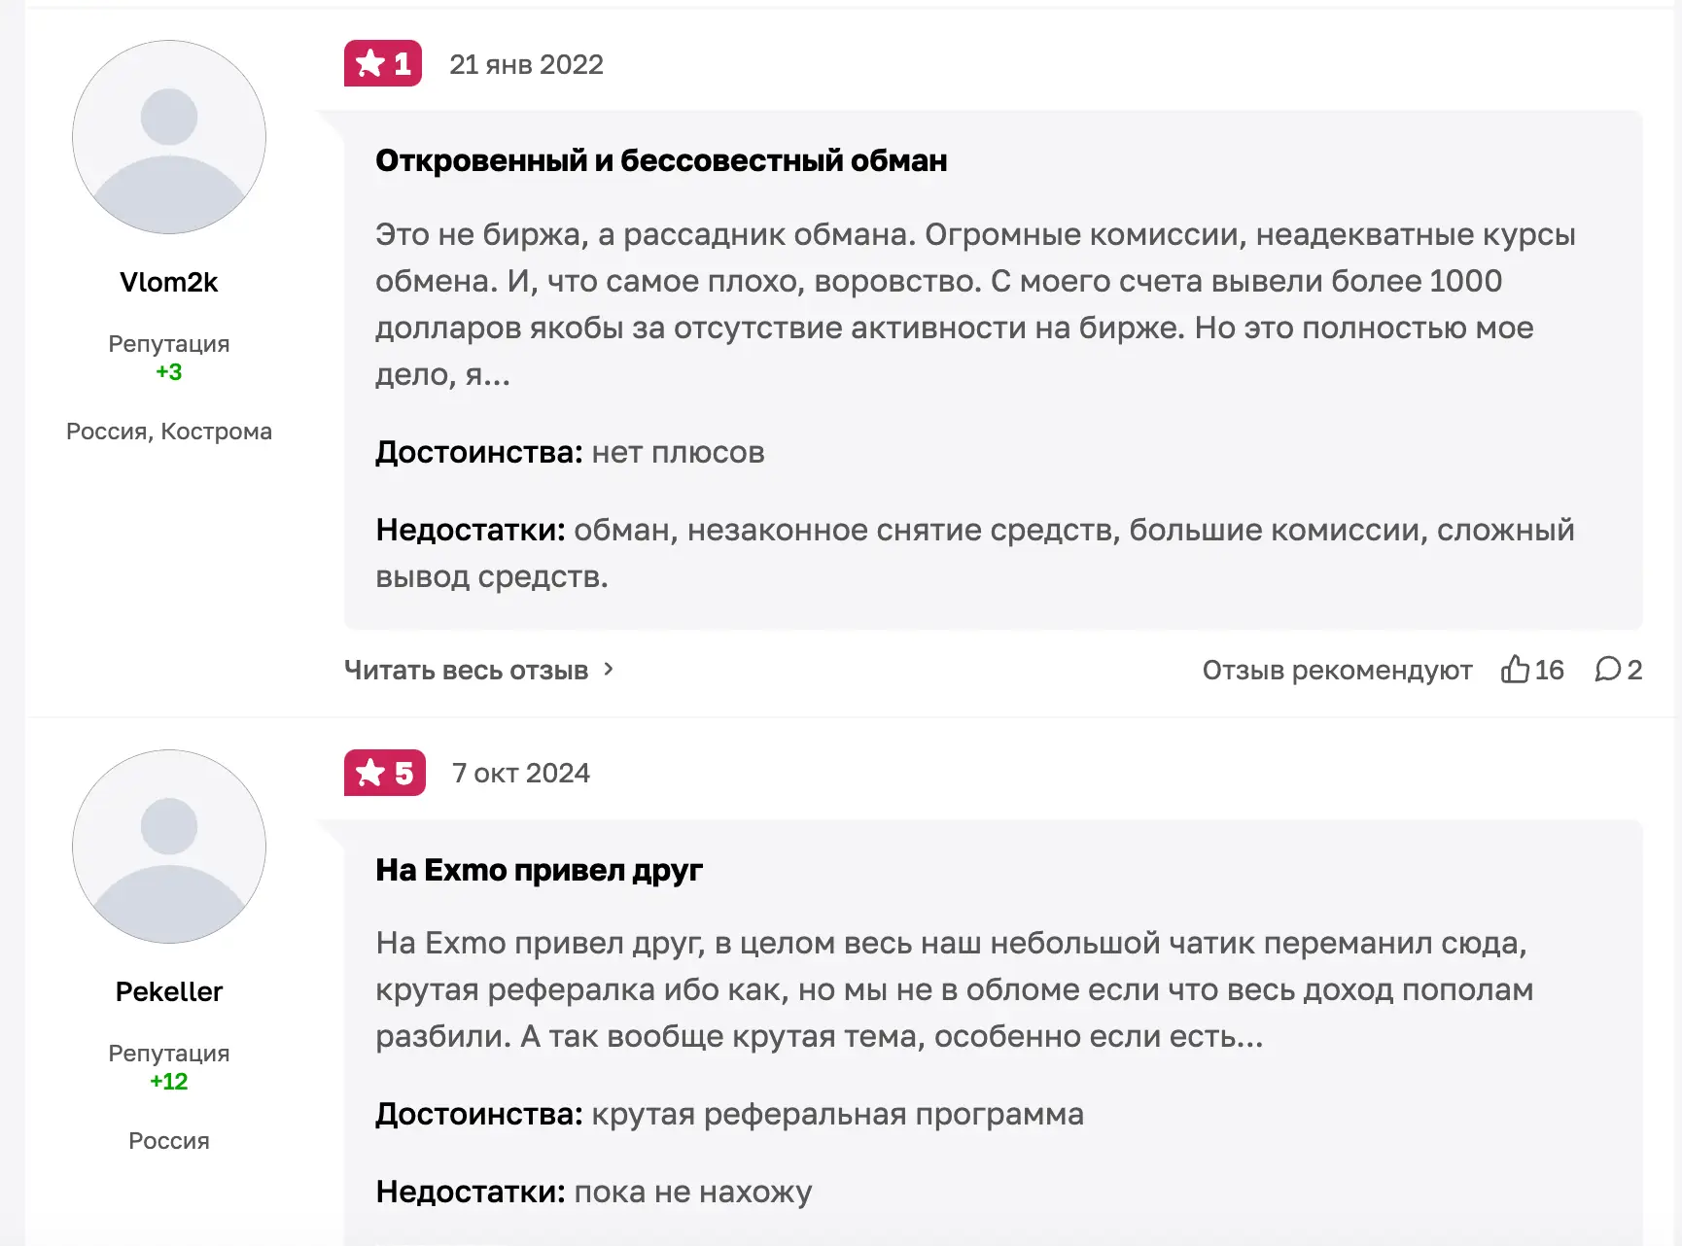Open the Pekeller username profile link
The height and width of the screenshot is (1246, 1682).
pos(169,991)
